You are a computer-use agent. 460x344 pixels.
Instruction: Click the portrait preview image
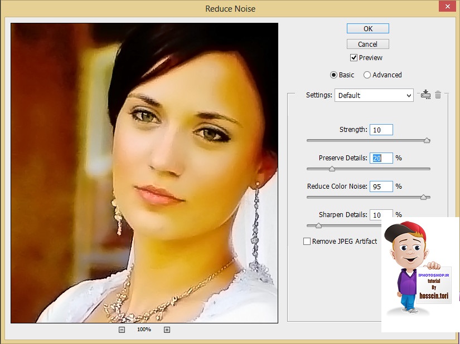(x=144, y=173)
